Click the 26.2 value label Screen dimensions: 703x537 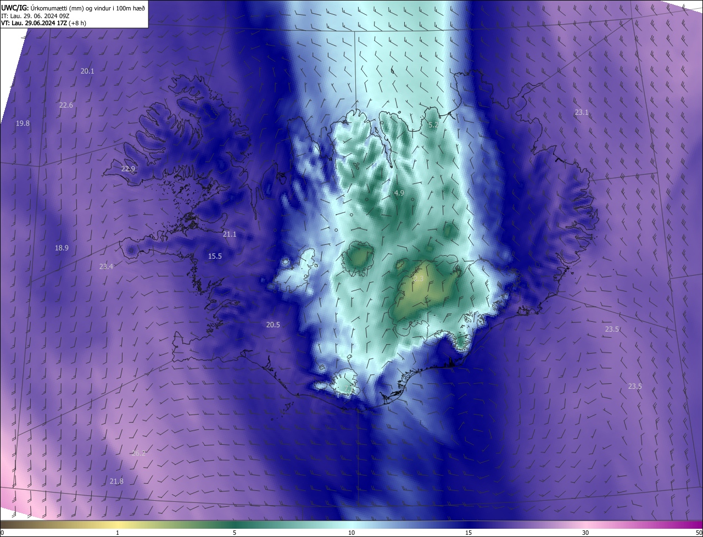(x=138, y=454)
